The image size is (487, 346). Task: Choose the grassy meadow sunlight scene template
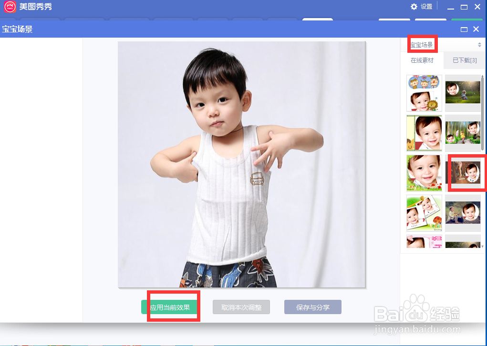tap(463, 93)
